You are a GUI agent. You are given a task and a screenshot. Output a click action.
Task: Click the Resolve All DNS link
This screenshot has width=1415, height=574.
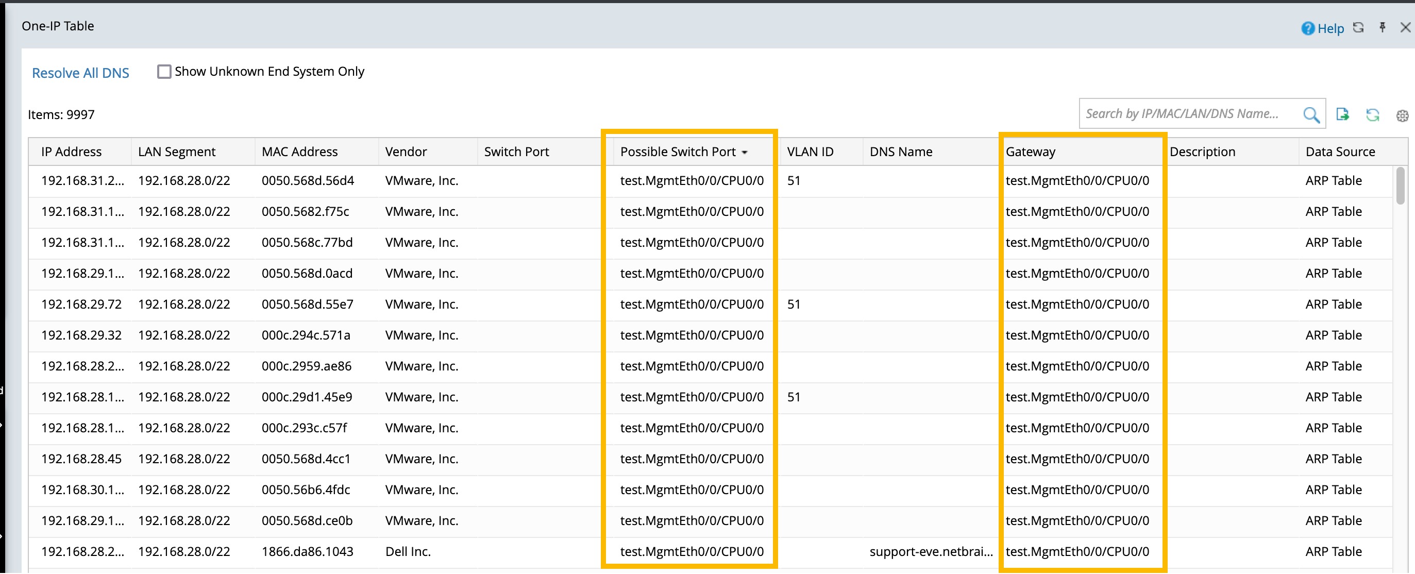(80, 73)
